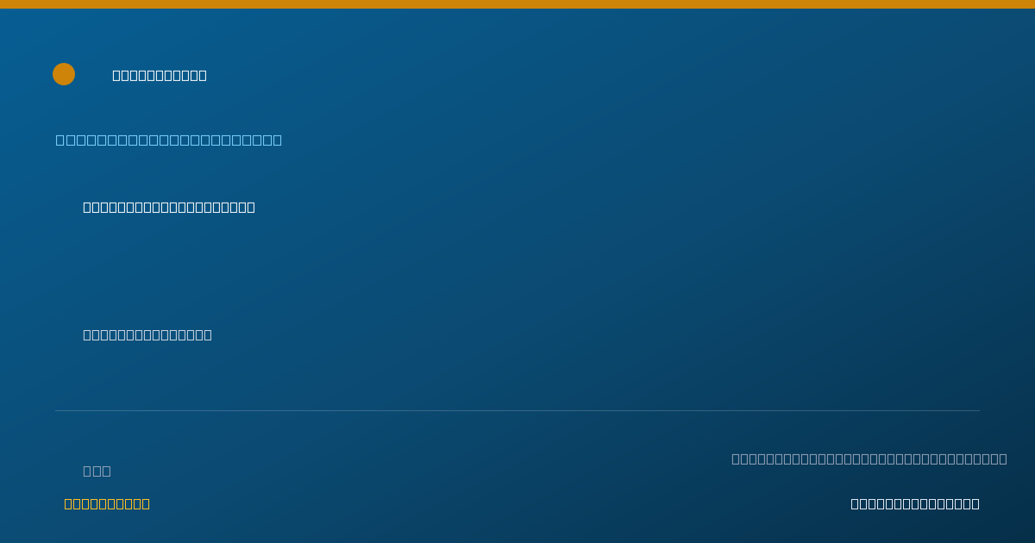Open the orange text link in footer

tap(107, 503)
